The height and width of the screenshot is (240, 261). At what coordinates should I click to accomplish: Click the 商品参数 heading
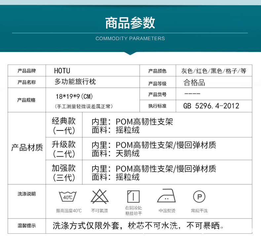click(x=130, y=23)
